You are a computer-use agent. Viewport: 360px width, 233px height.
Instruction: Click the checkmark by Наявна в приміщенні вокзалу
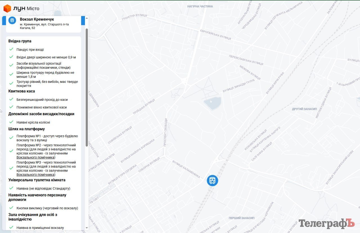tap(11, 227)
